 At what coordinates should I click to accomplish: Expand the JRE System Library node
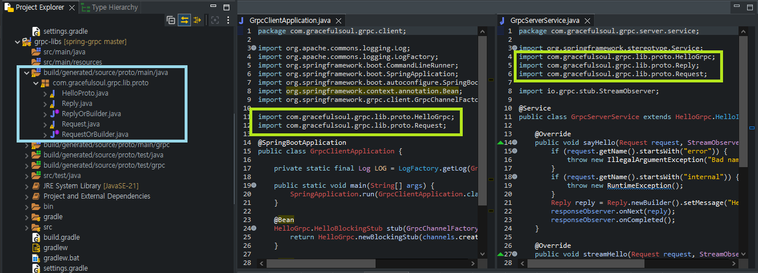point(27,186)
